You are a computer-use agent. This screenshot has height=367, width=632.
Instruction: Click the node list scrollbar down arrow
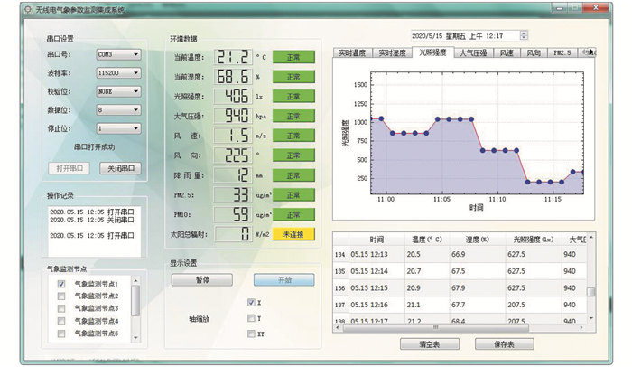point(135,337)
